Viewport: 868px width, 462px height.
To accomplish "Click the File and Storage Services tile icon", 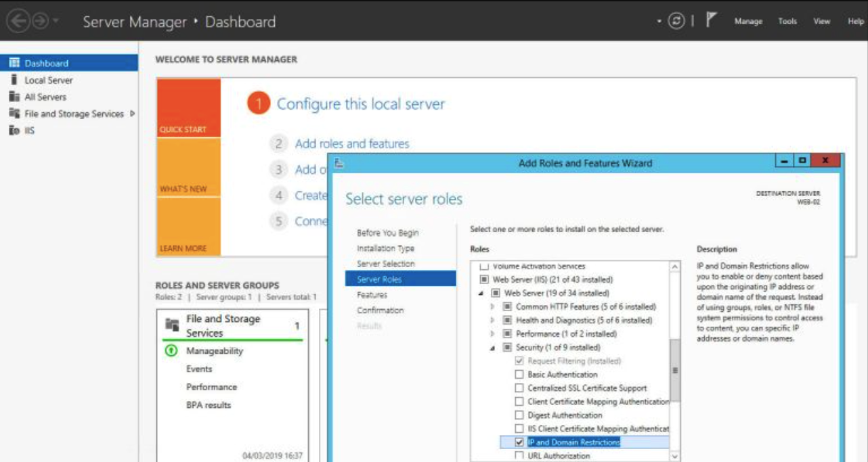I will [171, 325].
